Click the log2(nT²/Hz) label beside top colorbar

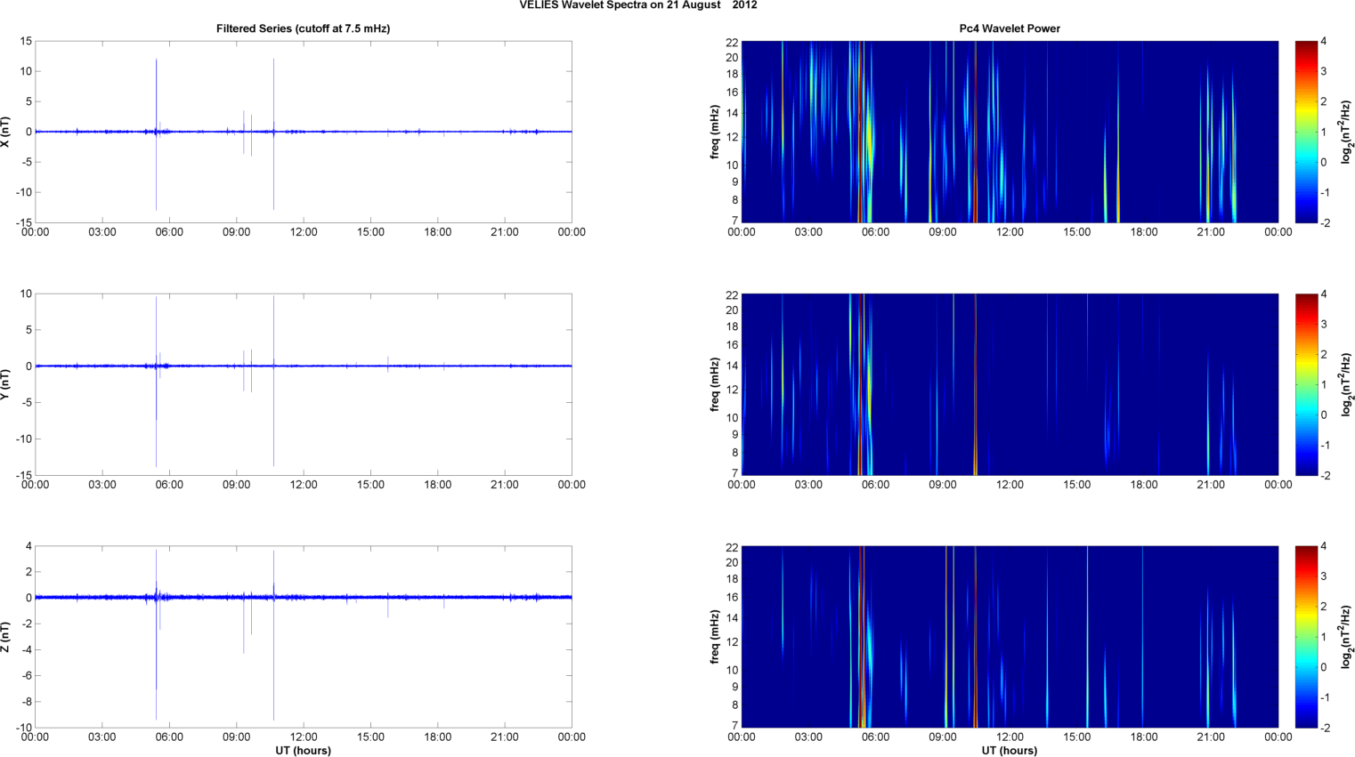1347,132
